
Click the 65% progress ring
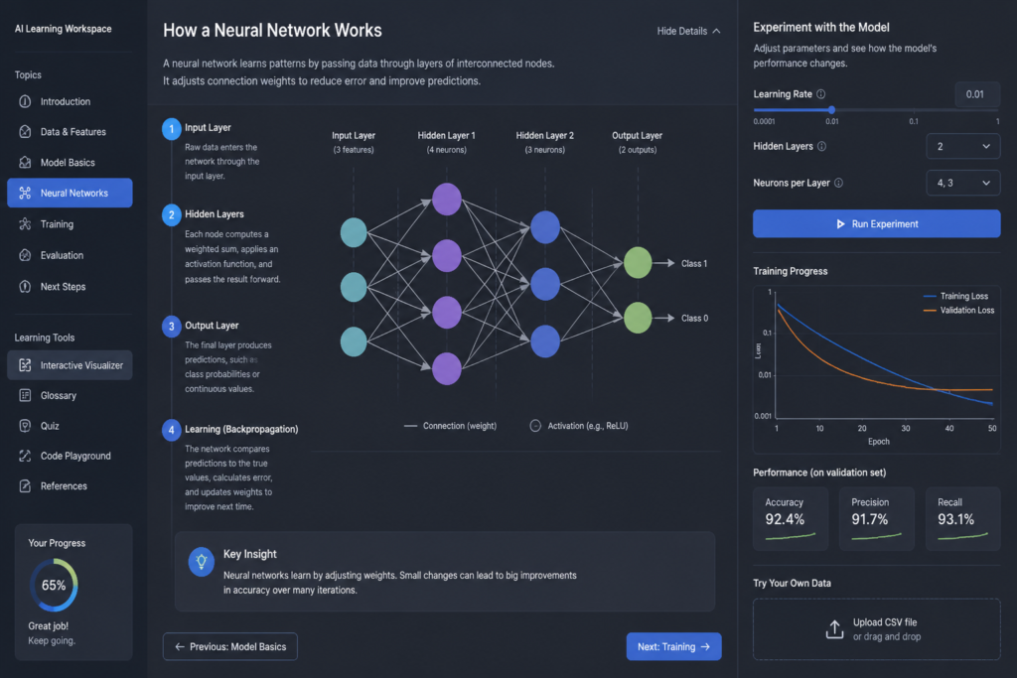pyautogui.click(x=54, y=586)
